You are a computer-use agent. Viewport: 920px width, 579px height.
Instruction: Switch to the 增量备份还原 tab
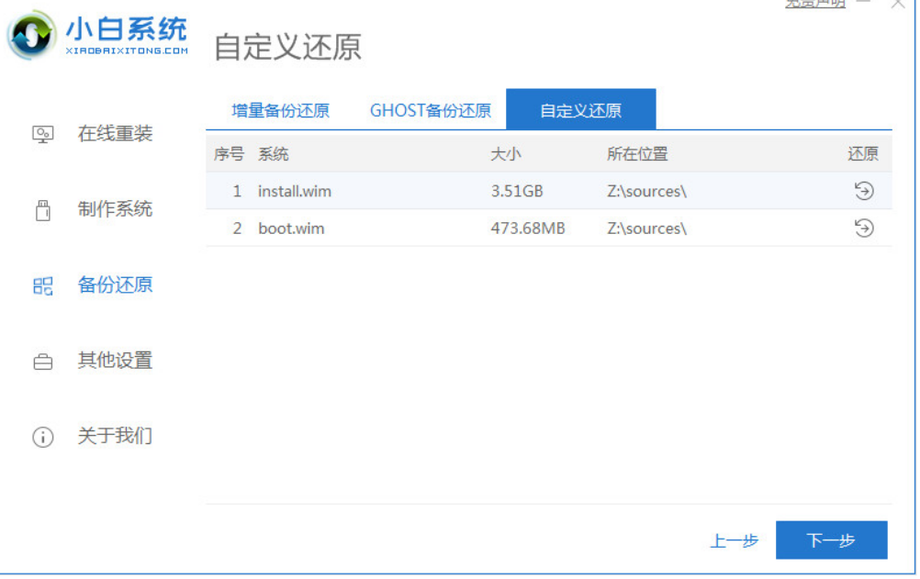pos(280,111)
